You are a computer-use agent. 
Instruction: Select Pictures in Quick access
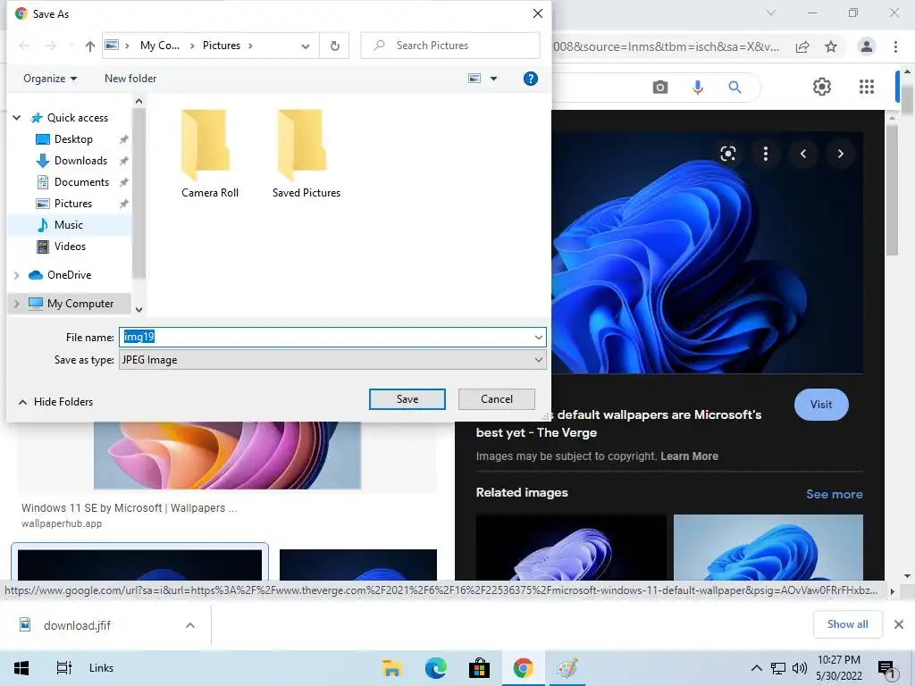73,204
